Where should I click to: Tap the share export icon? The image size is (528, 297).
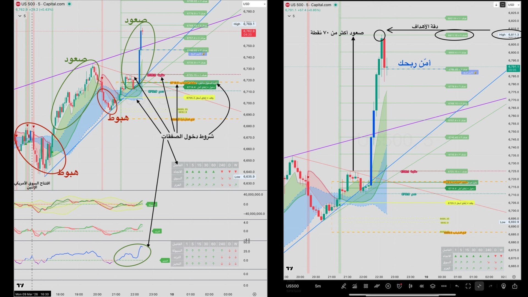[515, 286]
